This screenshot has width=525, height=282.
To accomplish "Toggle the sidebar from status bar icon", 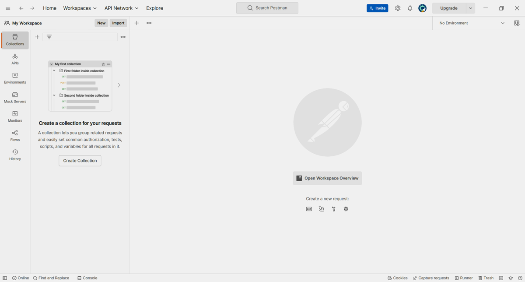I will 5,278.
